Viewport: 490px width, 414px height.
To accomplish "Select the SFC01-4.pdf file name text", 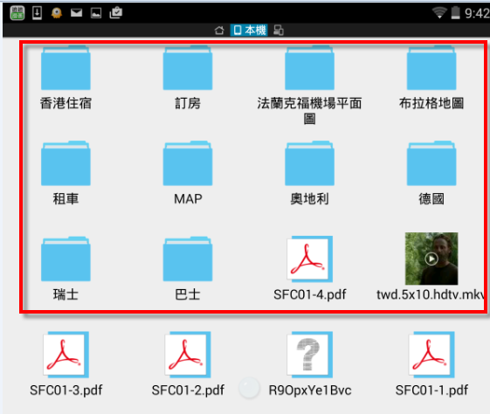I will 310,294.
